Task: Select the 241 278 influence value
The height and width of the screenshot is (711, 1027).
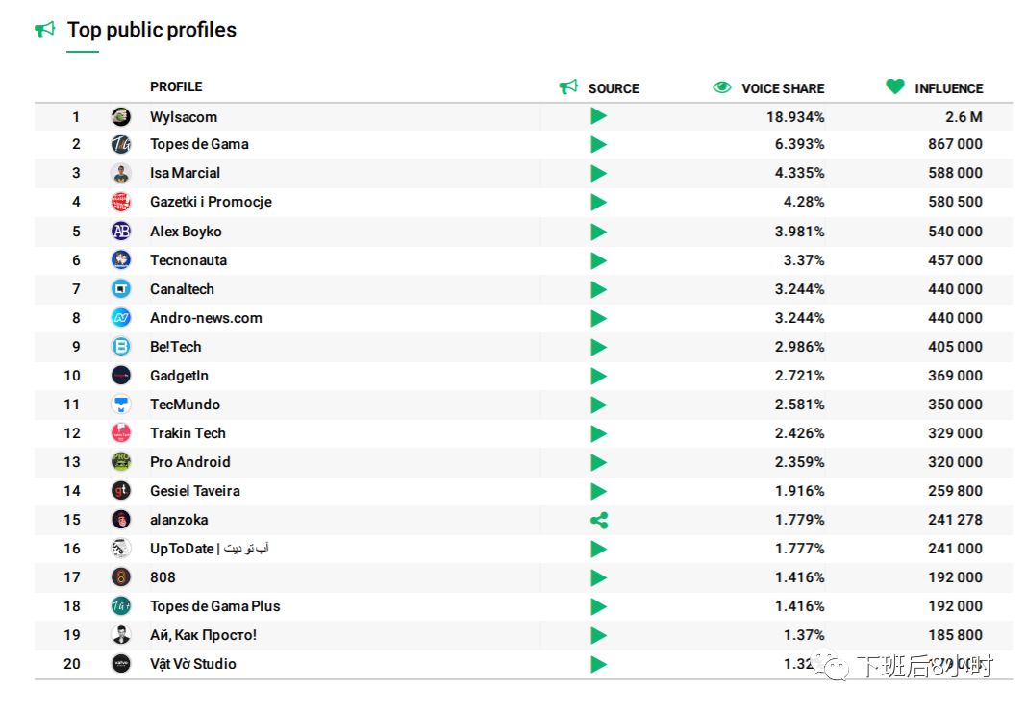Action: pyautogui.click(x=955, y=519)
